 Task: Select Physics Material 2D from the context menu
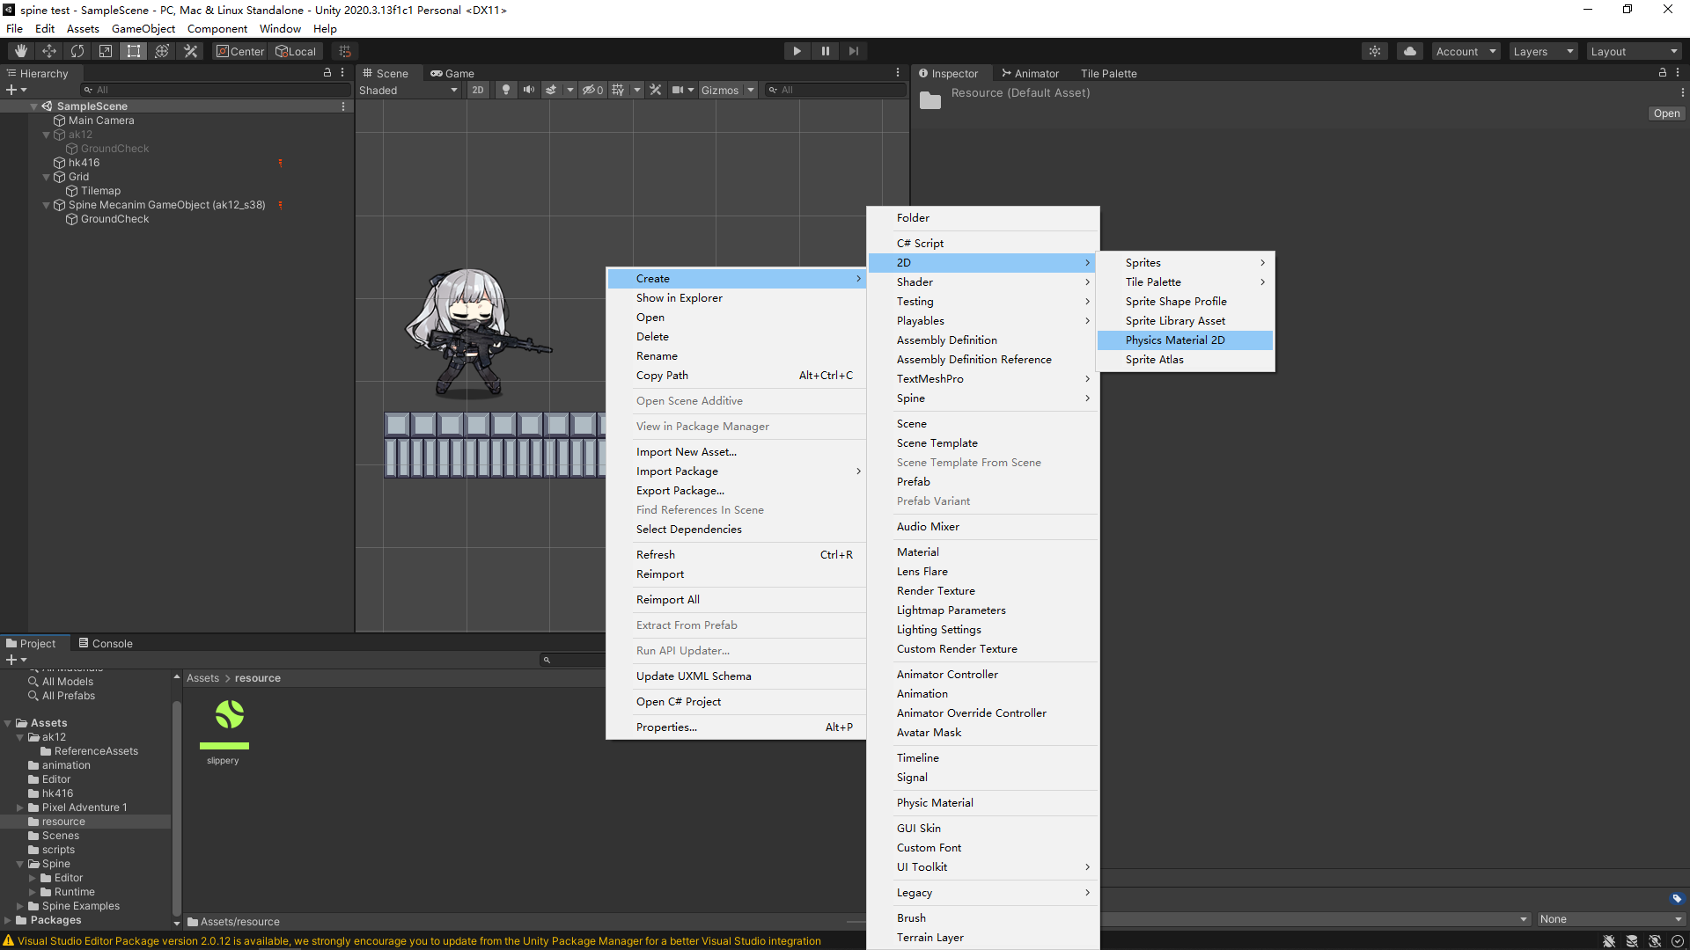1175,340
